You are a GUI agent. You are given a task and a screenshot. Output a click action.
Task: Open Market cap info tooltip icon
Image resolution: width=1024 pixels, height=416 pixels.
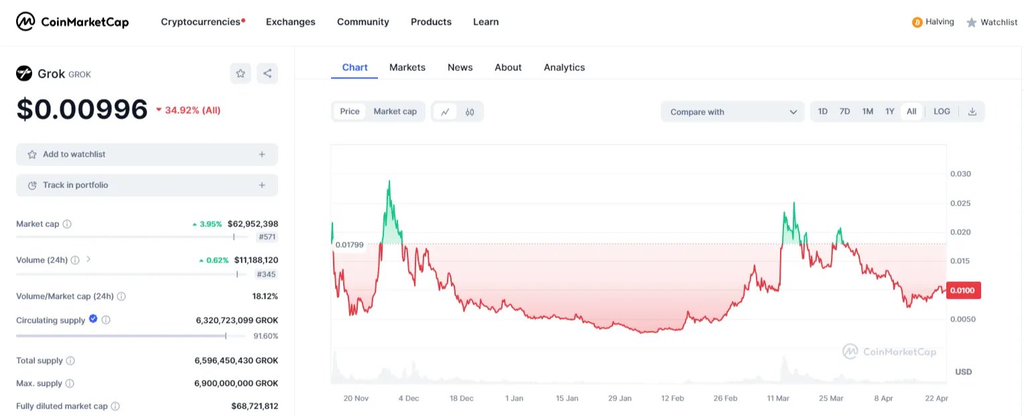click(x=67, y=224)
